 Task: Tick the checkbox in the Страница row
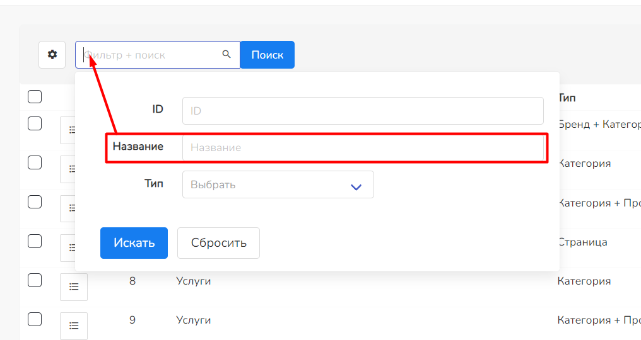coord(35,241)
